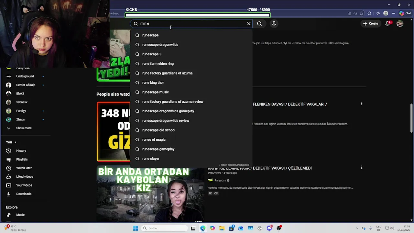Select "runescape gameplay" suggestion
Viewport: 414px width, 233px height.
[191, 149]
